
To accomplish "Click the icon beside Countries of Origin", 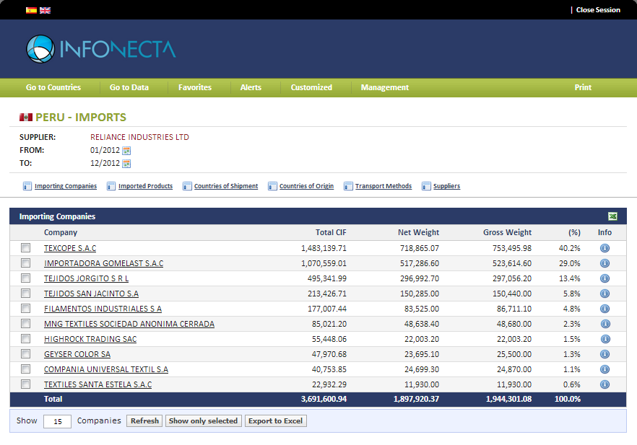I will [x=272, y=186].
